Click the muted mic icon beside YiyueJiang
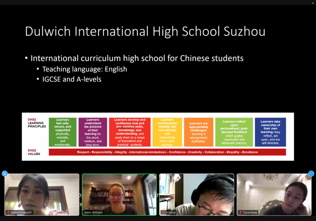Screen dimensions: 316x221 [x=240, y=212]
